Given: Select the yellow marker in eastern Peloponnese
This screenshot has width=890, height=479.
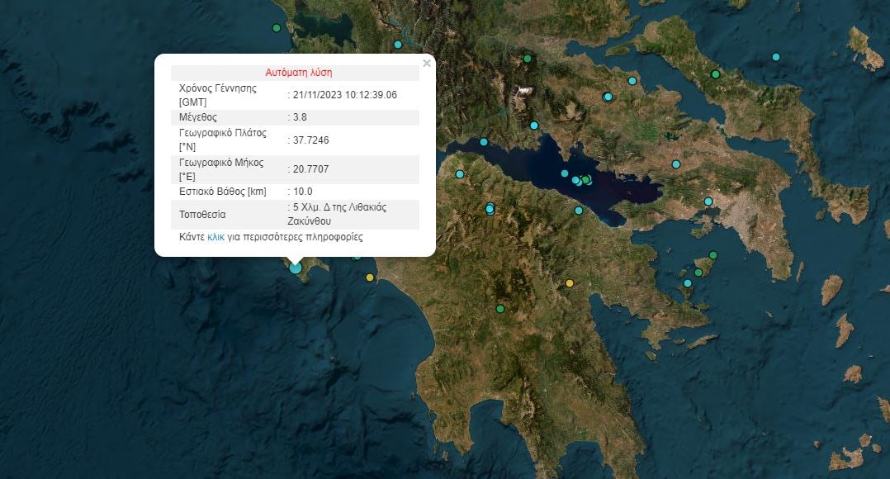Looking at the screenshot, I should [x=570, y=282].
